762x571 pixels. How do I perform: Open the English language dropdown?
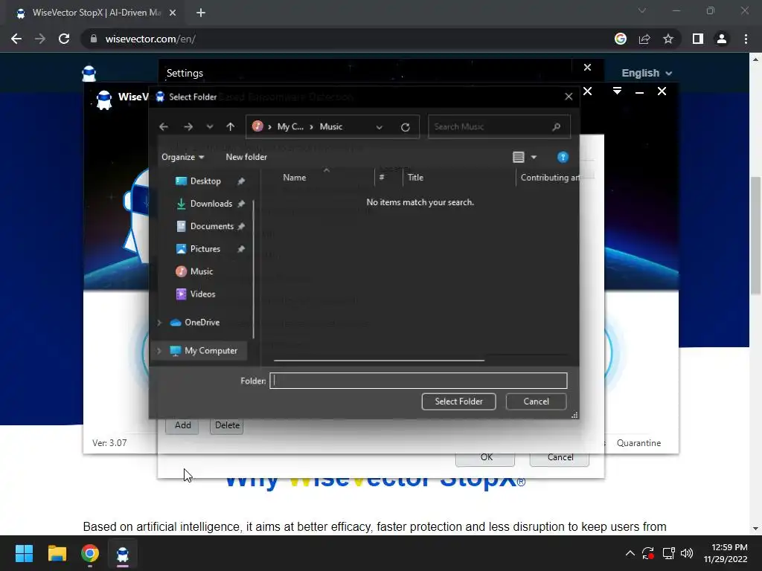(647, 73)
